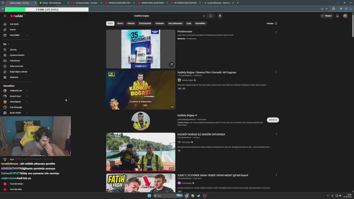Select the İzlenenler filter chip
The width and height of the screenshot is (354, 199).
pyautogui.click(x=160, y=23)
